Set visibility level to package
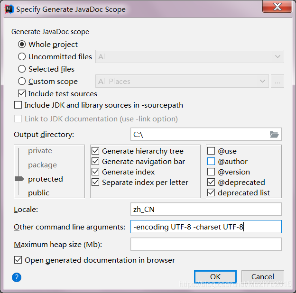 click(x=43, y=165)
